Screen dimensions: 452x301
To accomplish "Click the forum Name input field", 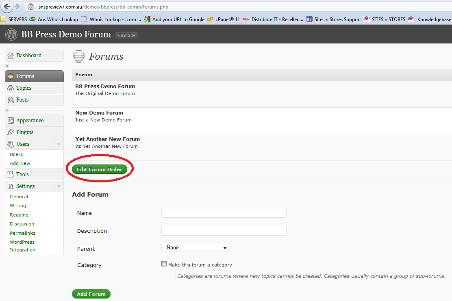I will 224,213.
